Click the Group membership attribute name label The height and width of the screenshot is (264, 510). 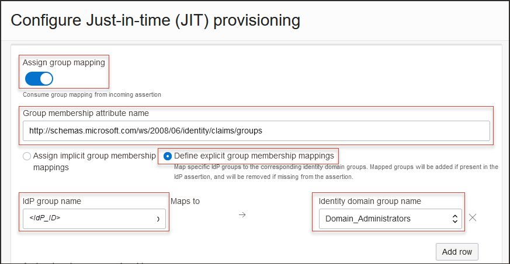[x=86, y=113]
